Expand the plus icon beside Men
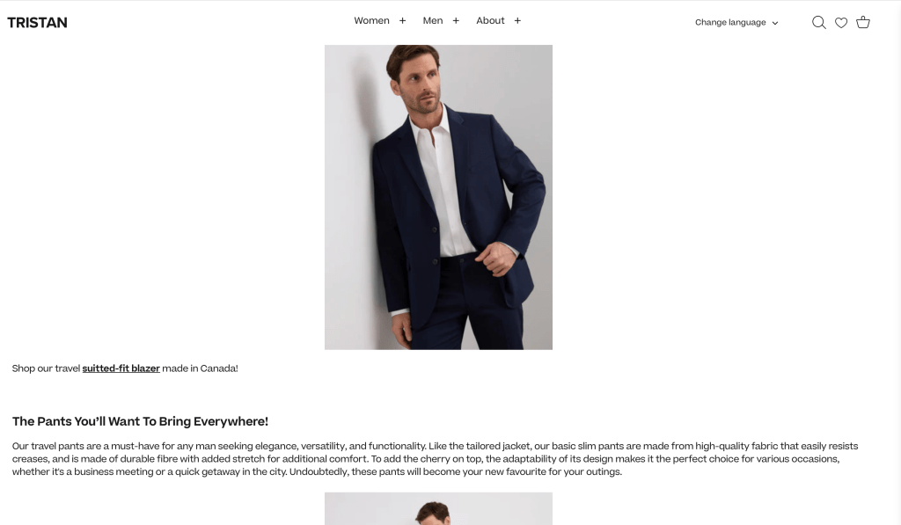Viewport: 901px width, 525px height. click(457, 21)
